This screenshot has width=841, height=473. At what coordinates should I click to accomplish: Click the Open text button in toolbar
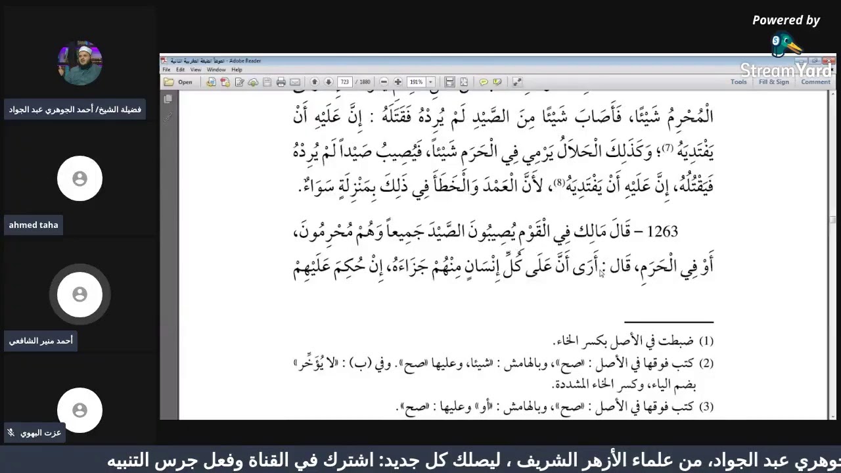[x=185, y=82]
